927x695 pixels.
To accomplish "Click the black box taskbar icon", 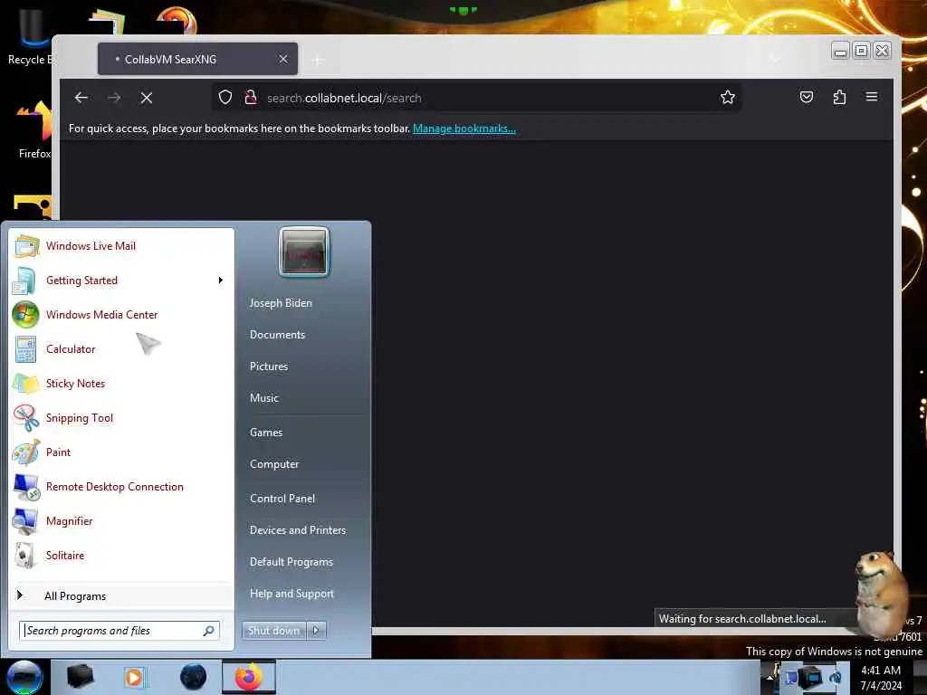I will 80,677.
